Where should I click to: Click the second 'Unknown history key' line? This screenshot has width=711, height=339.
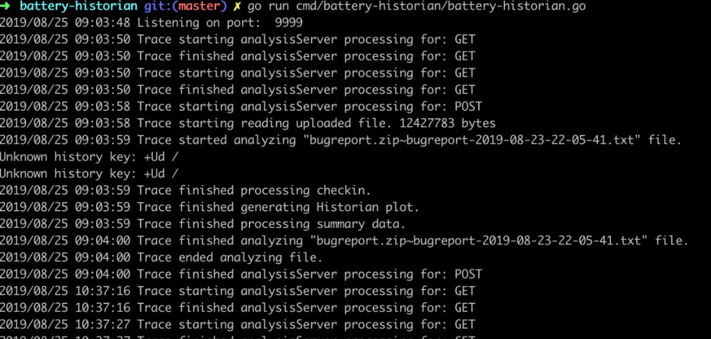point(90,174)
